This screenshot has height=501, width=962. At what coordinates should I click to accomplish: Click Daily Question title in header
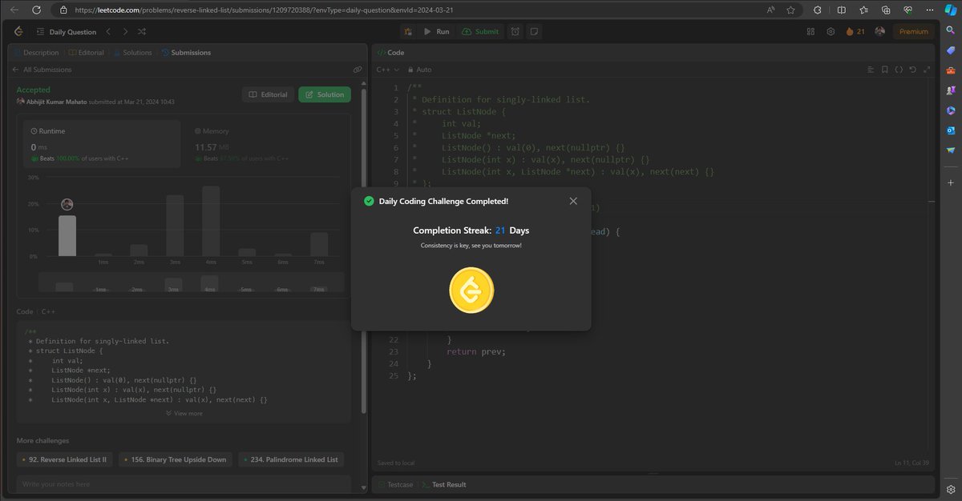pos(73,32)
